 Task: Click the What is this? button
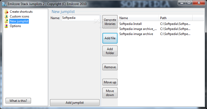click(x=18, y=101)
